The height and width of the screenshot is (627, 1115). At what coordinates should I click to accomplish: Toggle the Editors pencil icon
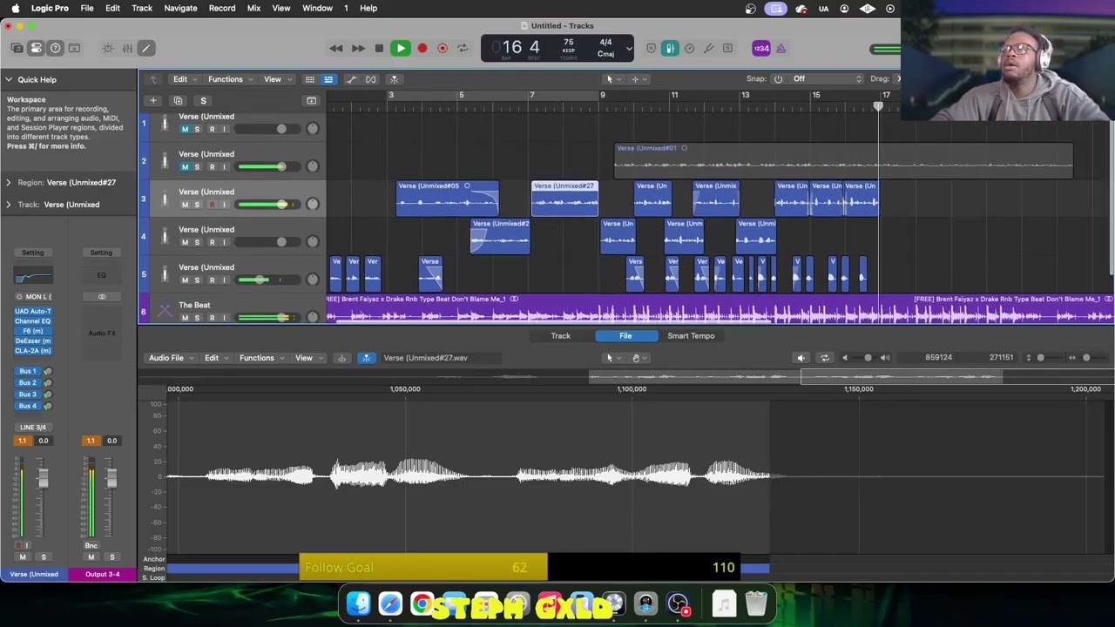tap(146, 48)
